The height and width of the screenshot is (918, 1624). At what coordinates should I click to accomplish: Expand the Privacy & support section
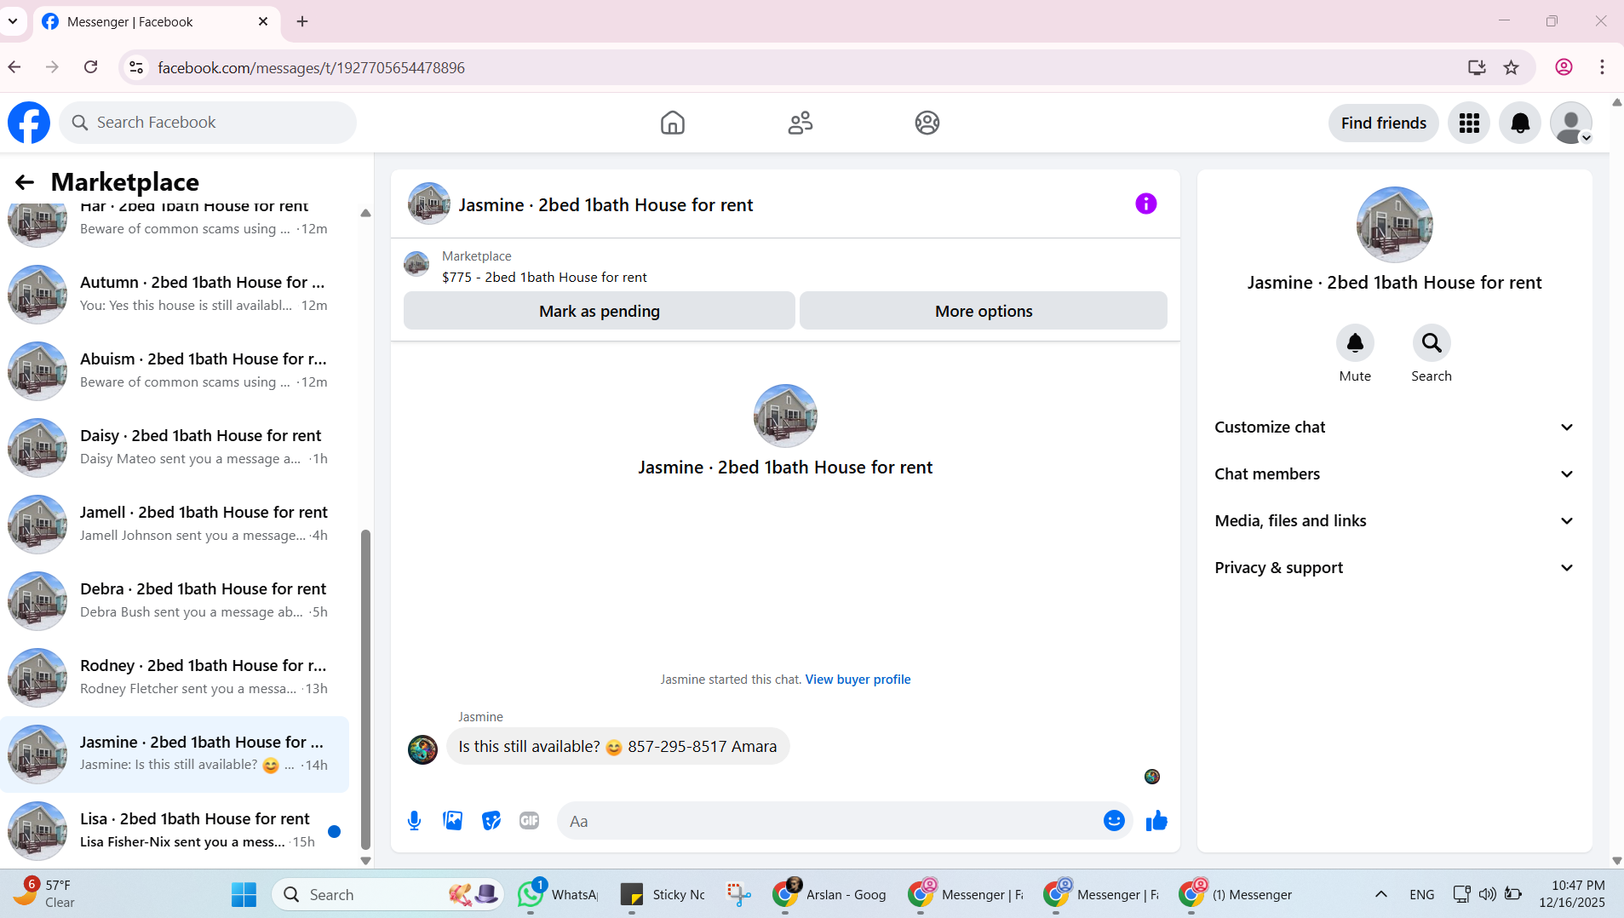coord(1394,568)
